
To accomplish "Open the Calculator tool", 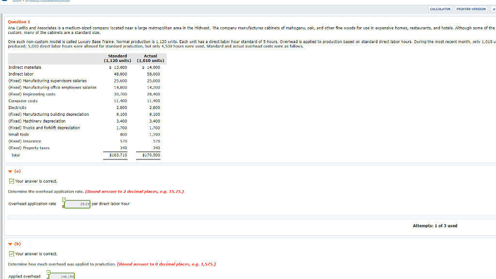I will point(440,9).
